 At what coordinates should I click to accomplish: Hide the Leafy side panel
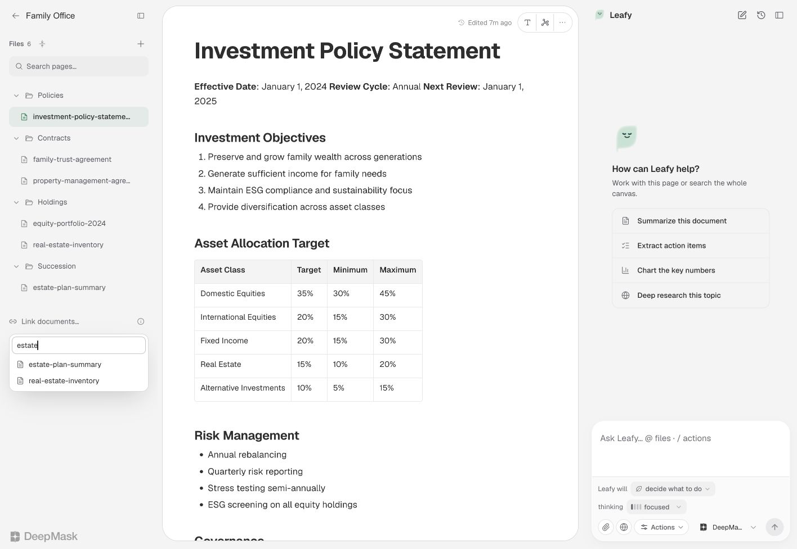780,15
